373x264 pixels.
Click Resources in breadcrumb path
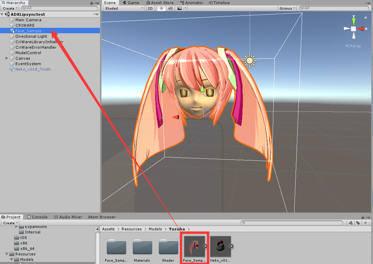132,229
